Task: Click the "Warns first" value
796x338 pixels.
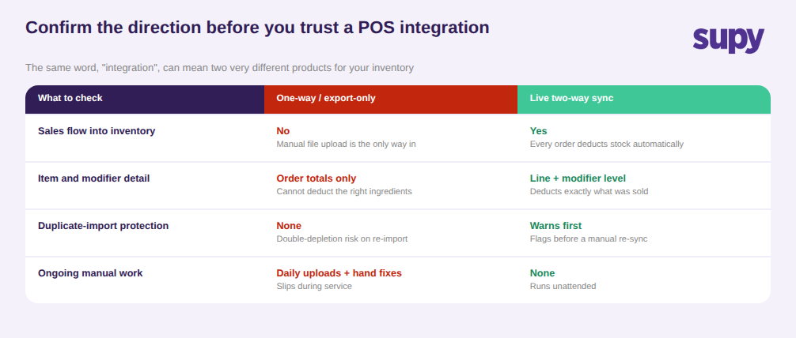Action: [x=556, y=226]
